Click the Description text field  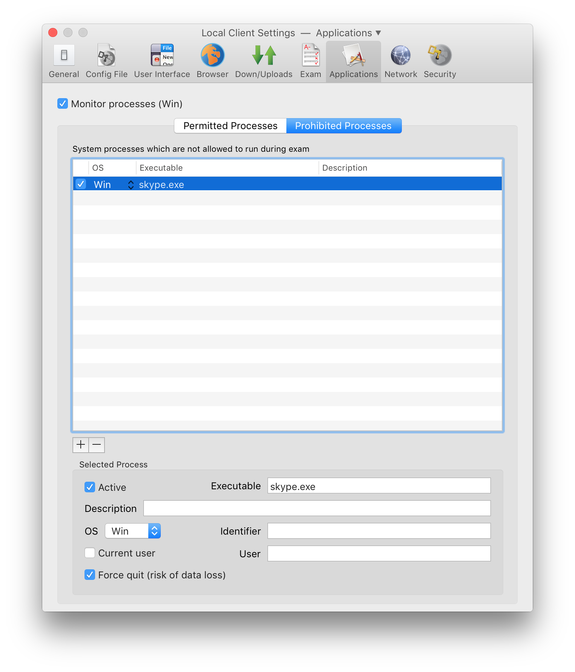point(317,508)
